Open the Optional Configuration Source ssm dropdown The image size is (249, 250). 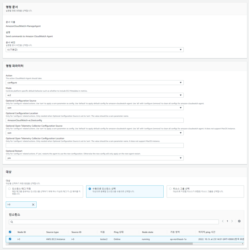181,107
